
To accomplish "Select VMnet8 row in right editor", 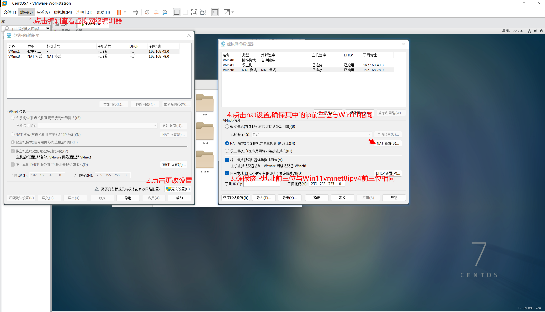I will [308, 70].
